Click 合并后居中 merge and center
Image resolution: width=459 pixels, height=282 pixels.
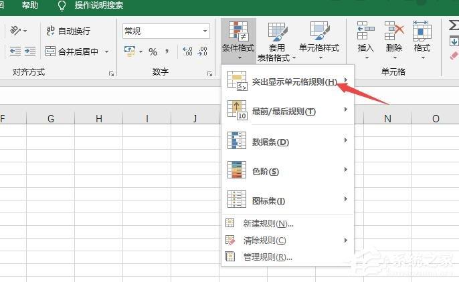tap(72, 51)
